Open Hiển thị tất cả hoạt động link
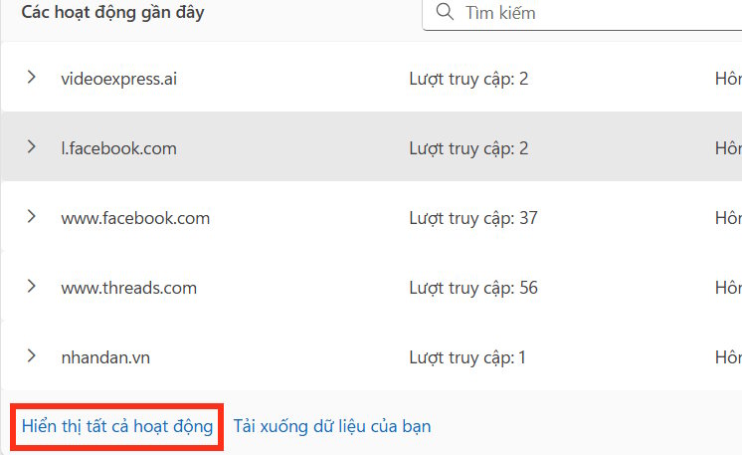 click(x=117, y=426)
